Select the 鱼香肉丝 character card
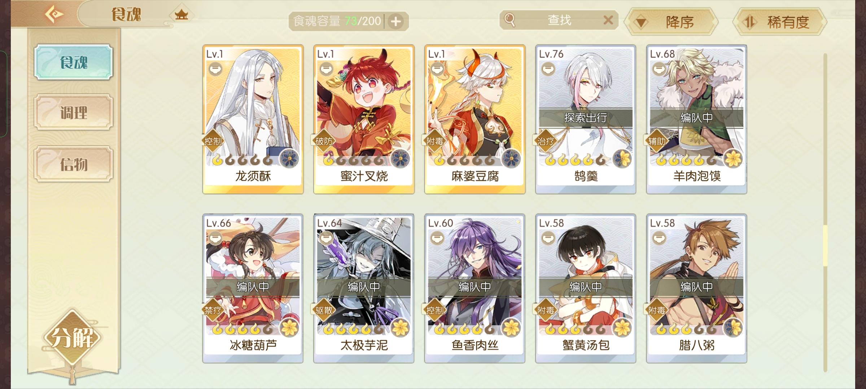Image resolution: width=866 pixels, height=389 pixels. tap(475, 289)
